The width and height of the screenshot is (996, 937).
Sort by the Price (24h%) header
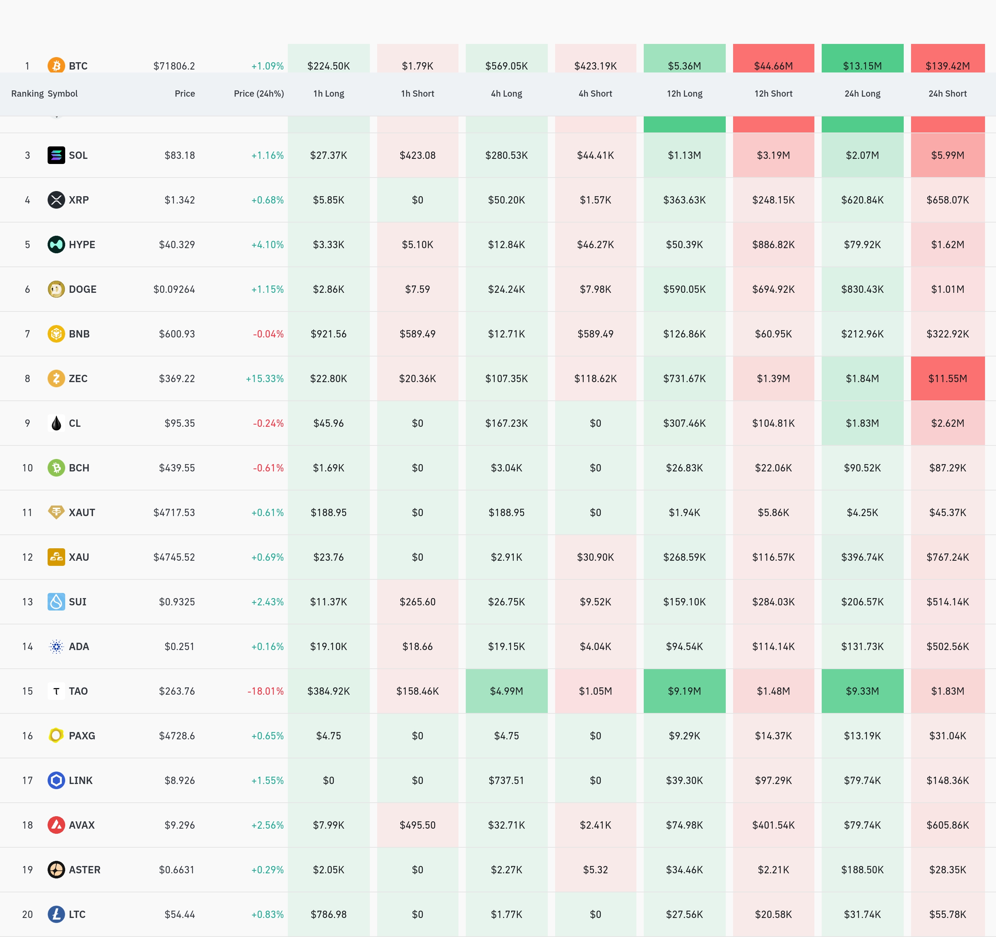(x=259, y=94)
